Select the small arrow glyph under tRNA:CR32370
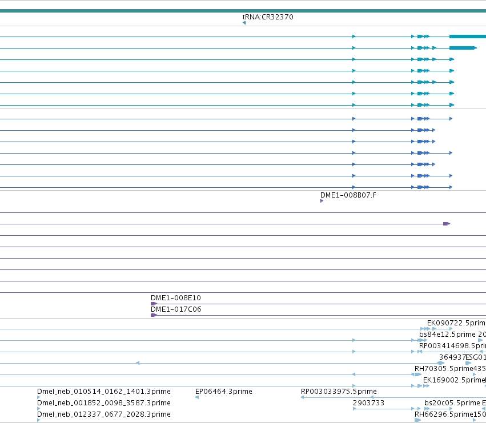The width and height of the screenshot is (486, 423). click(244, 23)
